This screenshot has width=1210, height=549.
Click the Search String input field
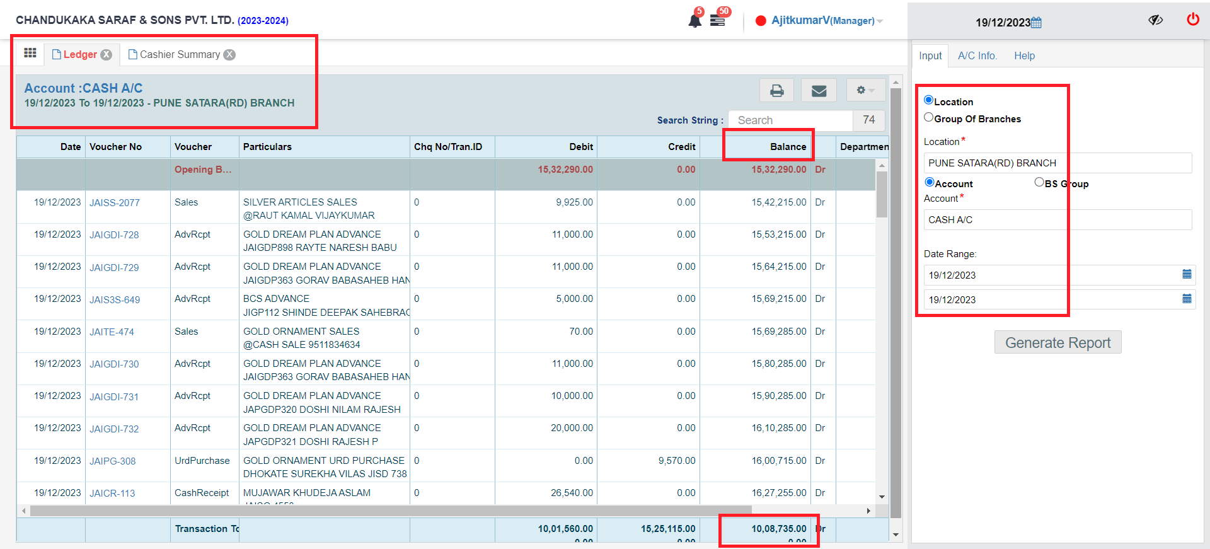(790, 120)
